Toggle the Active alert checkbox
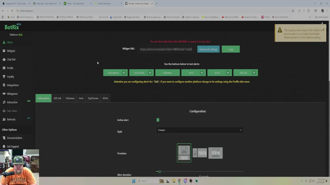Screen dimensions: 330x185 coord(158,120)
